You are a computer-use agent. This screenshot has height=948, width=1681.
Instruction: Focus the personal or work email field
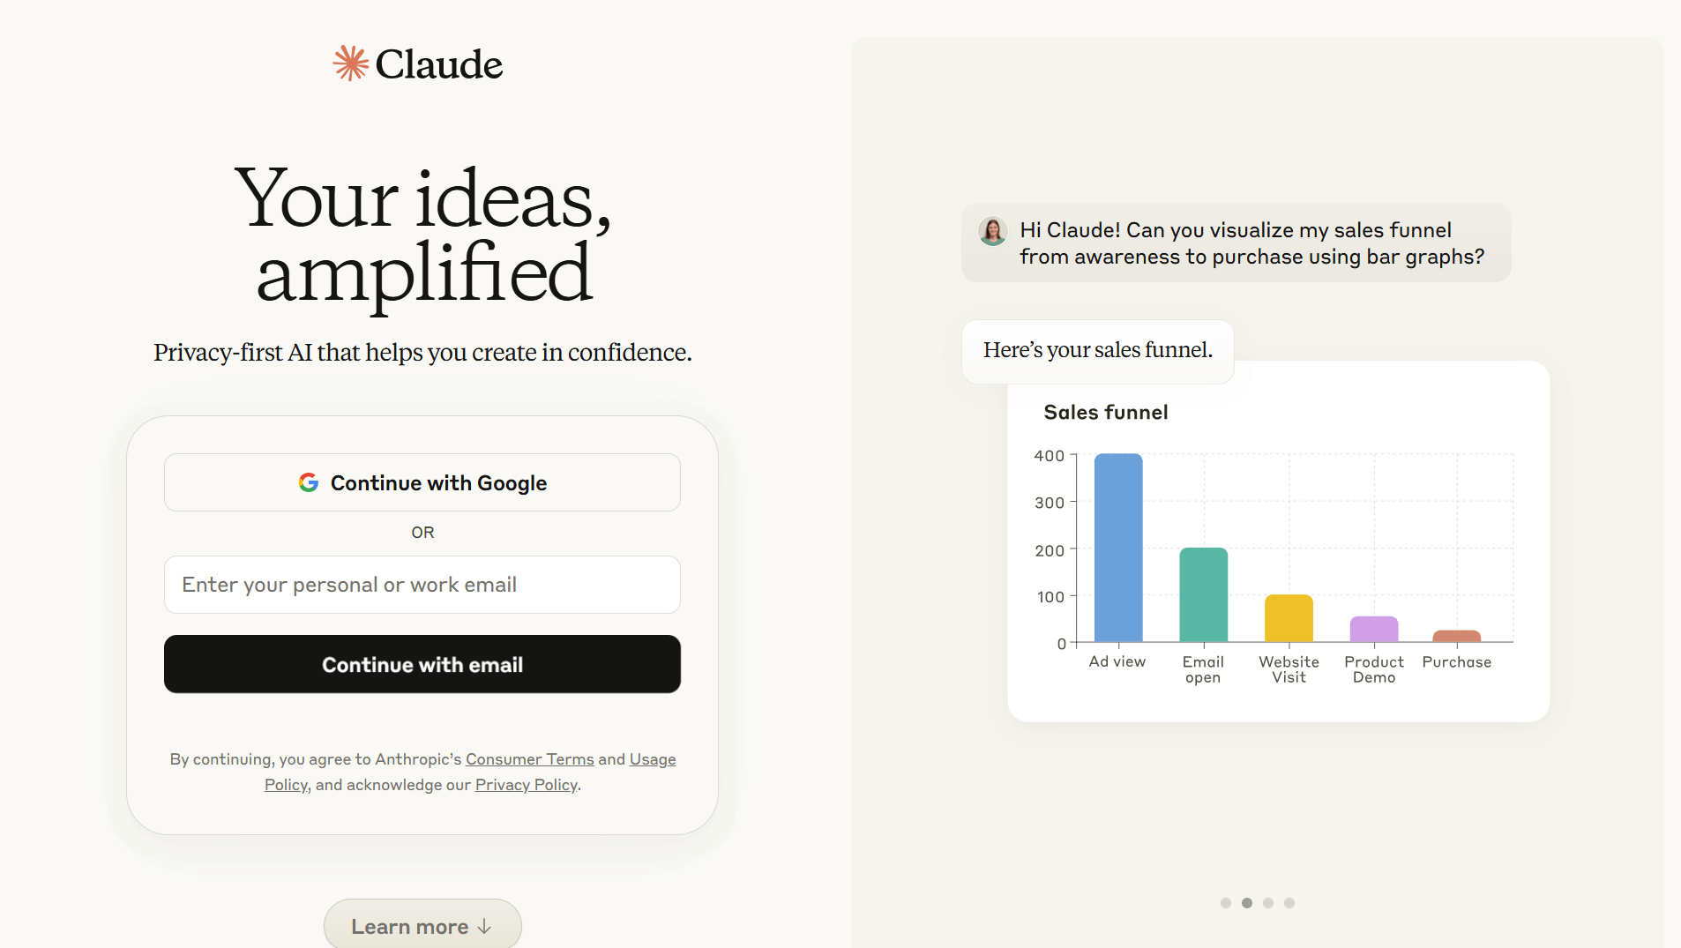coord(422,585)
